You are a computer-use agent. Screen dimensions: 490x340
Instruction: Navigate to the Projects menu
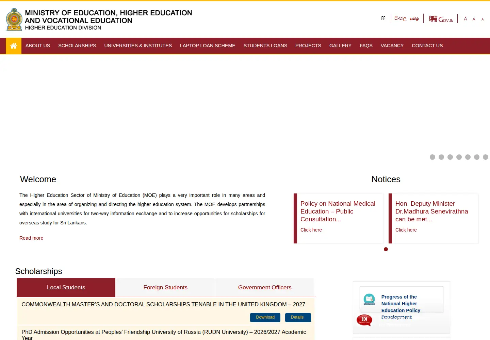(x=308, y=46)
